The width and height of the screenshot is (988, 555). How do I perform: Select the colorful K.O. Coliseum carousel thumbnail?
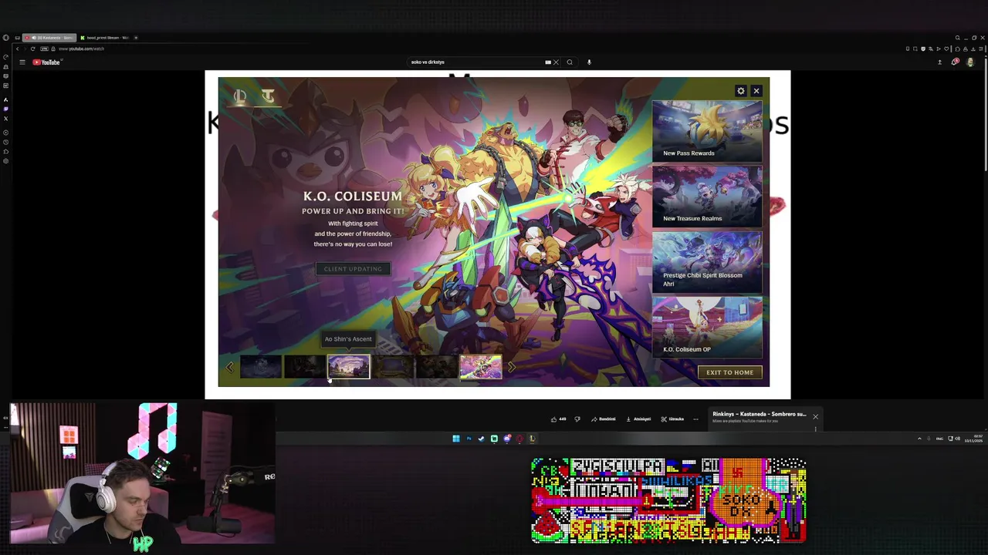click(x=481, y=367)
